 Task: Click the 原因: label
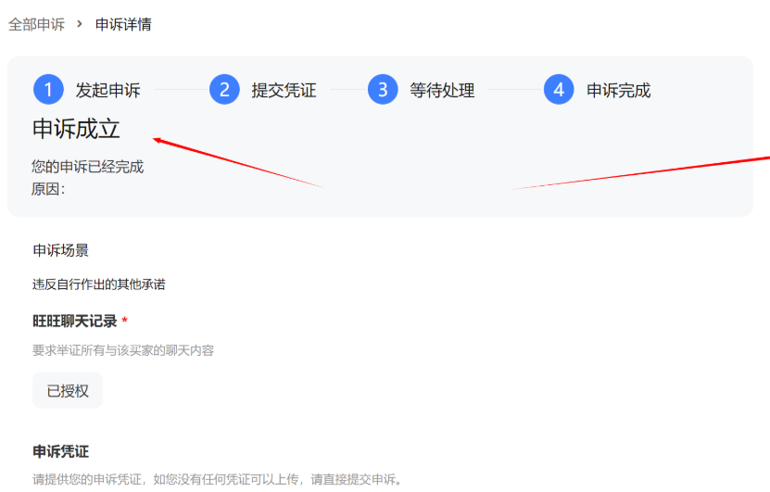pyautogui.click(x=48, y=188)
